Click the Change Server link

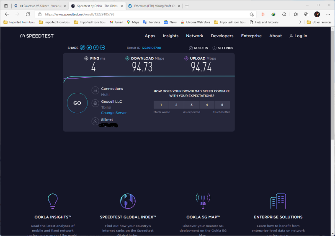click(113, 113)
